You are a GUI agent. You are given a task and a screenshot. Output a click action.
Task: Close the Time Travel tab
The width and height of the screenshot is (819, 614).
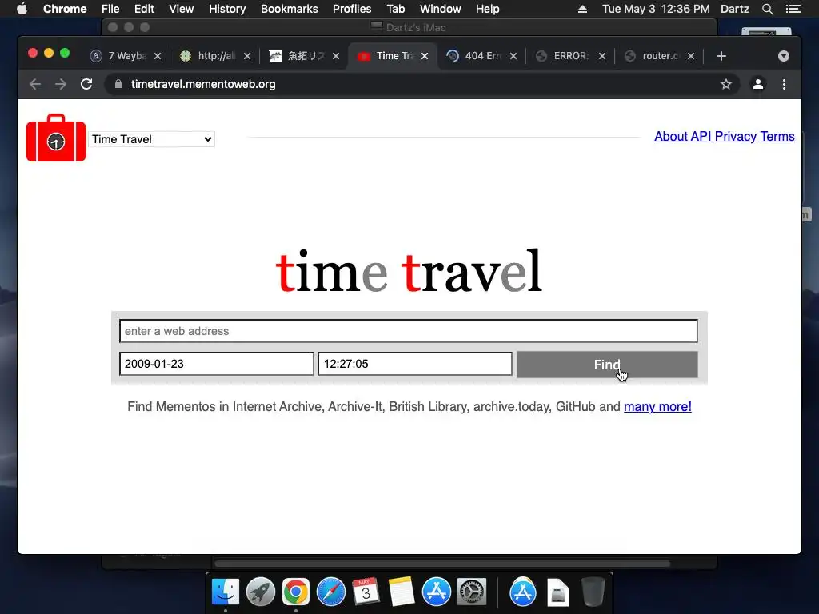tap(425, 56)
